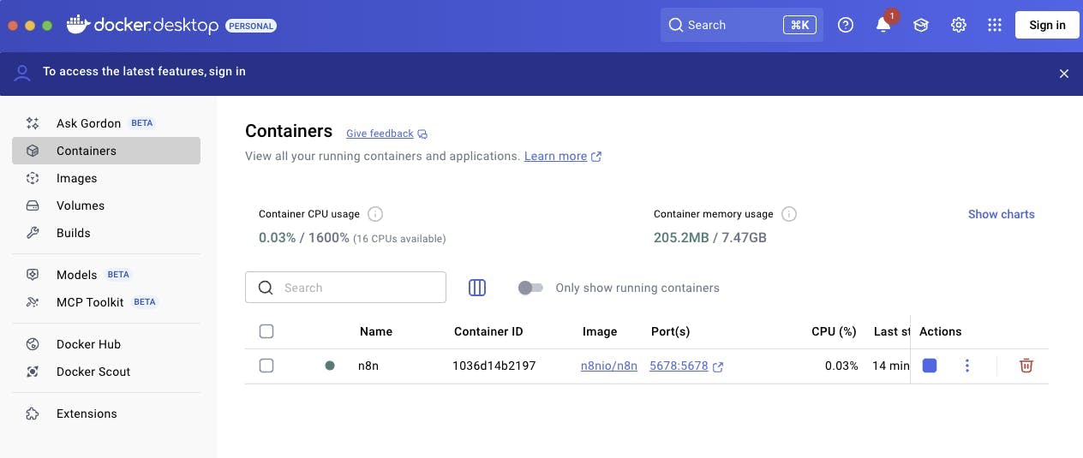1083x458 pixels.
Task: Switch to Builds section
Action: tap(106, 233)
